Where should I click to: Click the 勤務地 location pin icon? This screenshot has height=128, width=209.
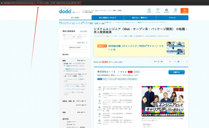[100, 101]
